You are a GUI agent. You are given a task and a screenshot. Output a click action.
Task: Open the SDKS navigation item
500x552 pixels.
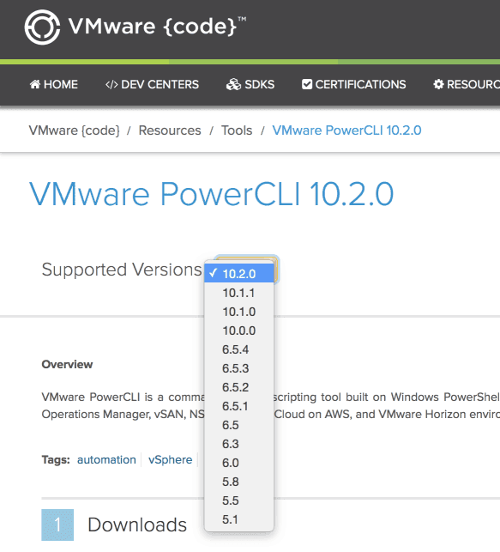pyautogui.click(x=250, y=84)
